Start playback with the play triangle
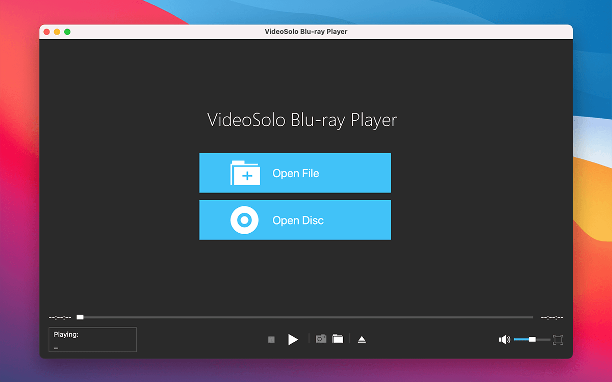Image resolution: width=612 pixels, height=382 pixels. click(293, 339)
